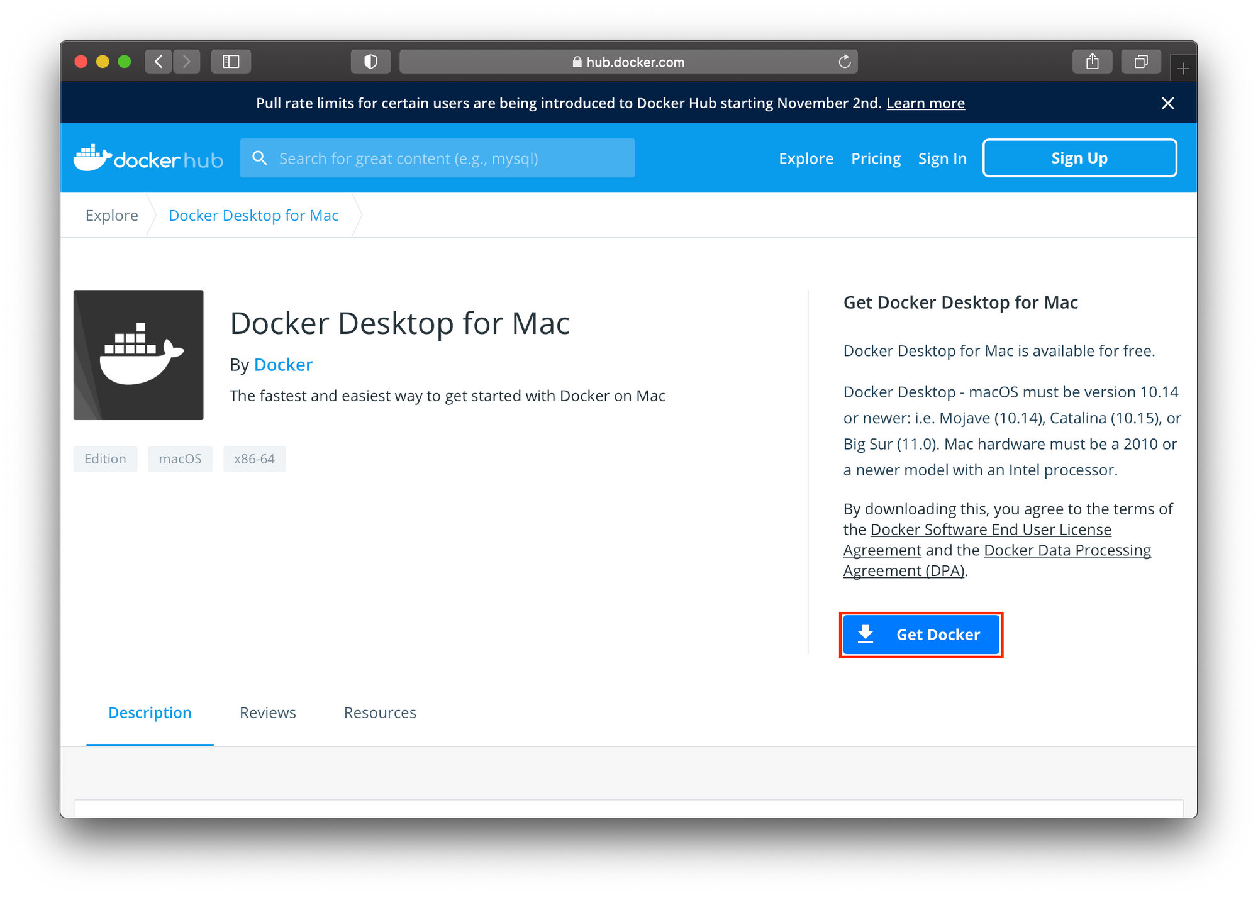The height and width of the screenshot is (898, 1258).
Task: Click the lock icon in address bar
Action: (x=577, y=62)
